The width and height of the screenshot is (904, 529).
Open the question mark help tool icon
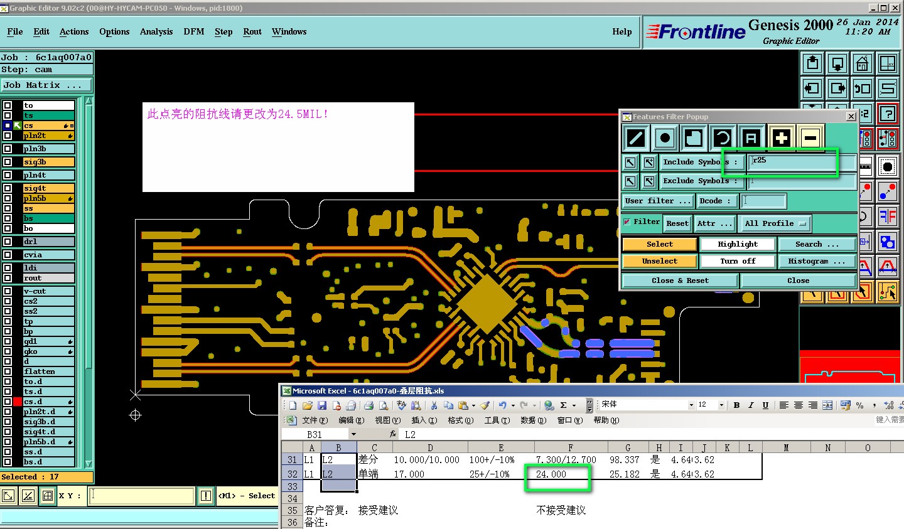point(887,114)
